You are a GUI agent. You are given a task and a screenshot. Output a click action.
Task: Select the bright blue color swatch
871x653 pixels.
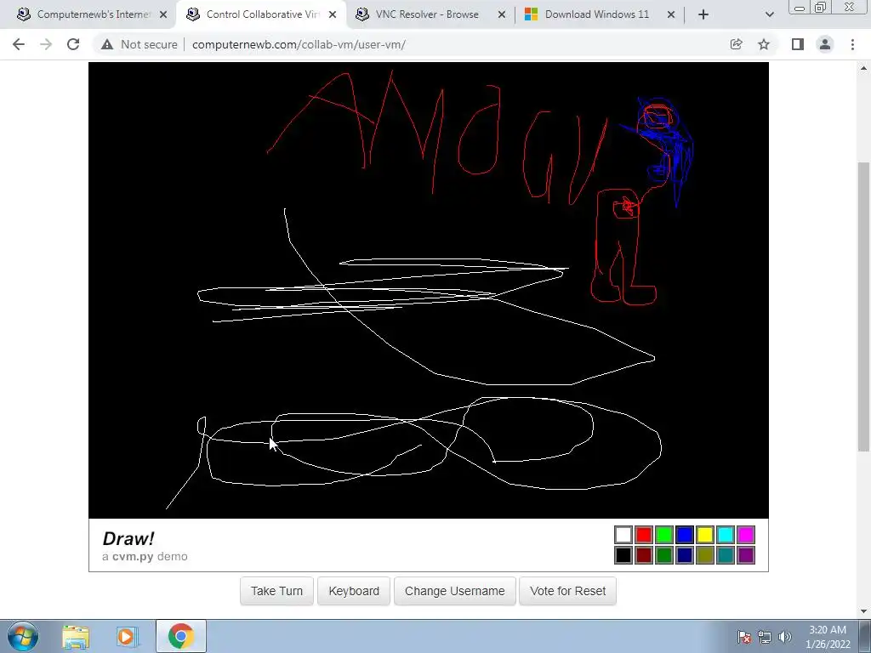point(685,535)
